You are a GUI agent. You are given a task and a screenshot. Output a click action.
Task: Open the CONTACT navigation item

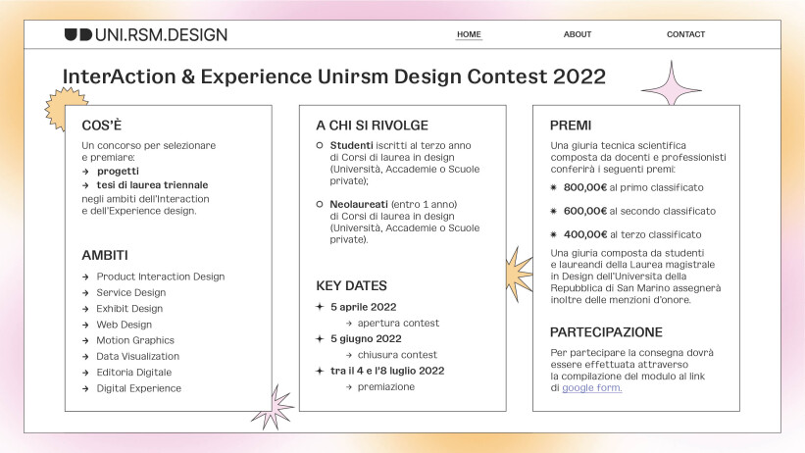[685, 34]
